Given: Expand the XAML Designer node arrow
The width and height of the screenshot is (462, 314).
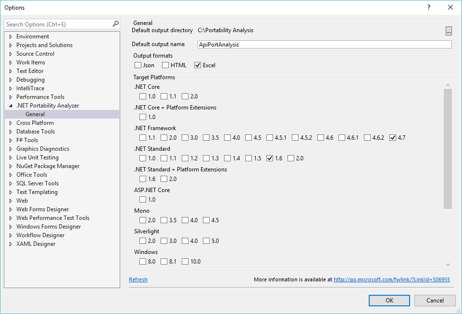Looking at the screenshot, I should [11, 244].
